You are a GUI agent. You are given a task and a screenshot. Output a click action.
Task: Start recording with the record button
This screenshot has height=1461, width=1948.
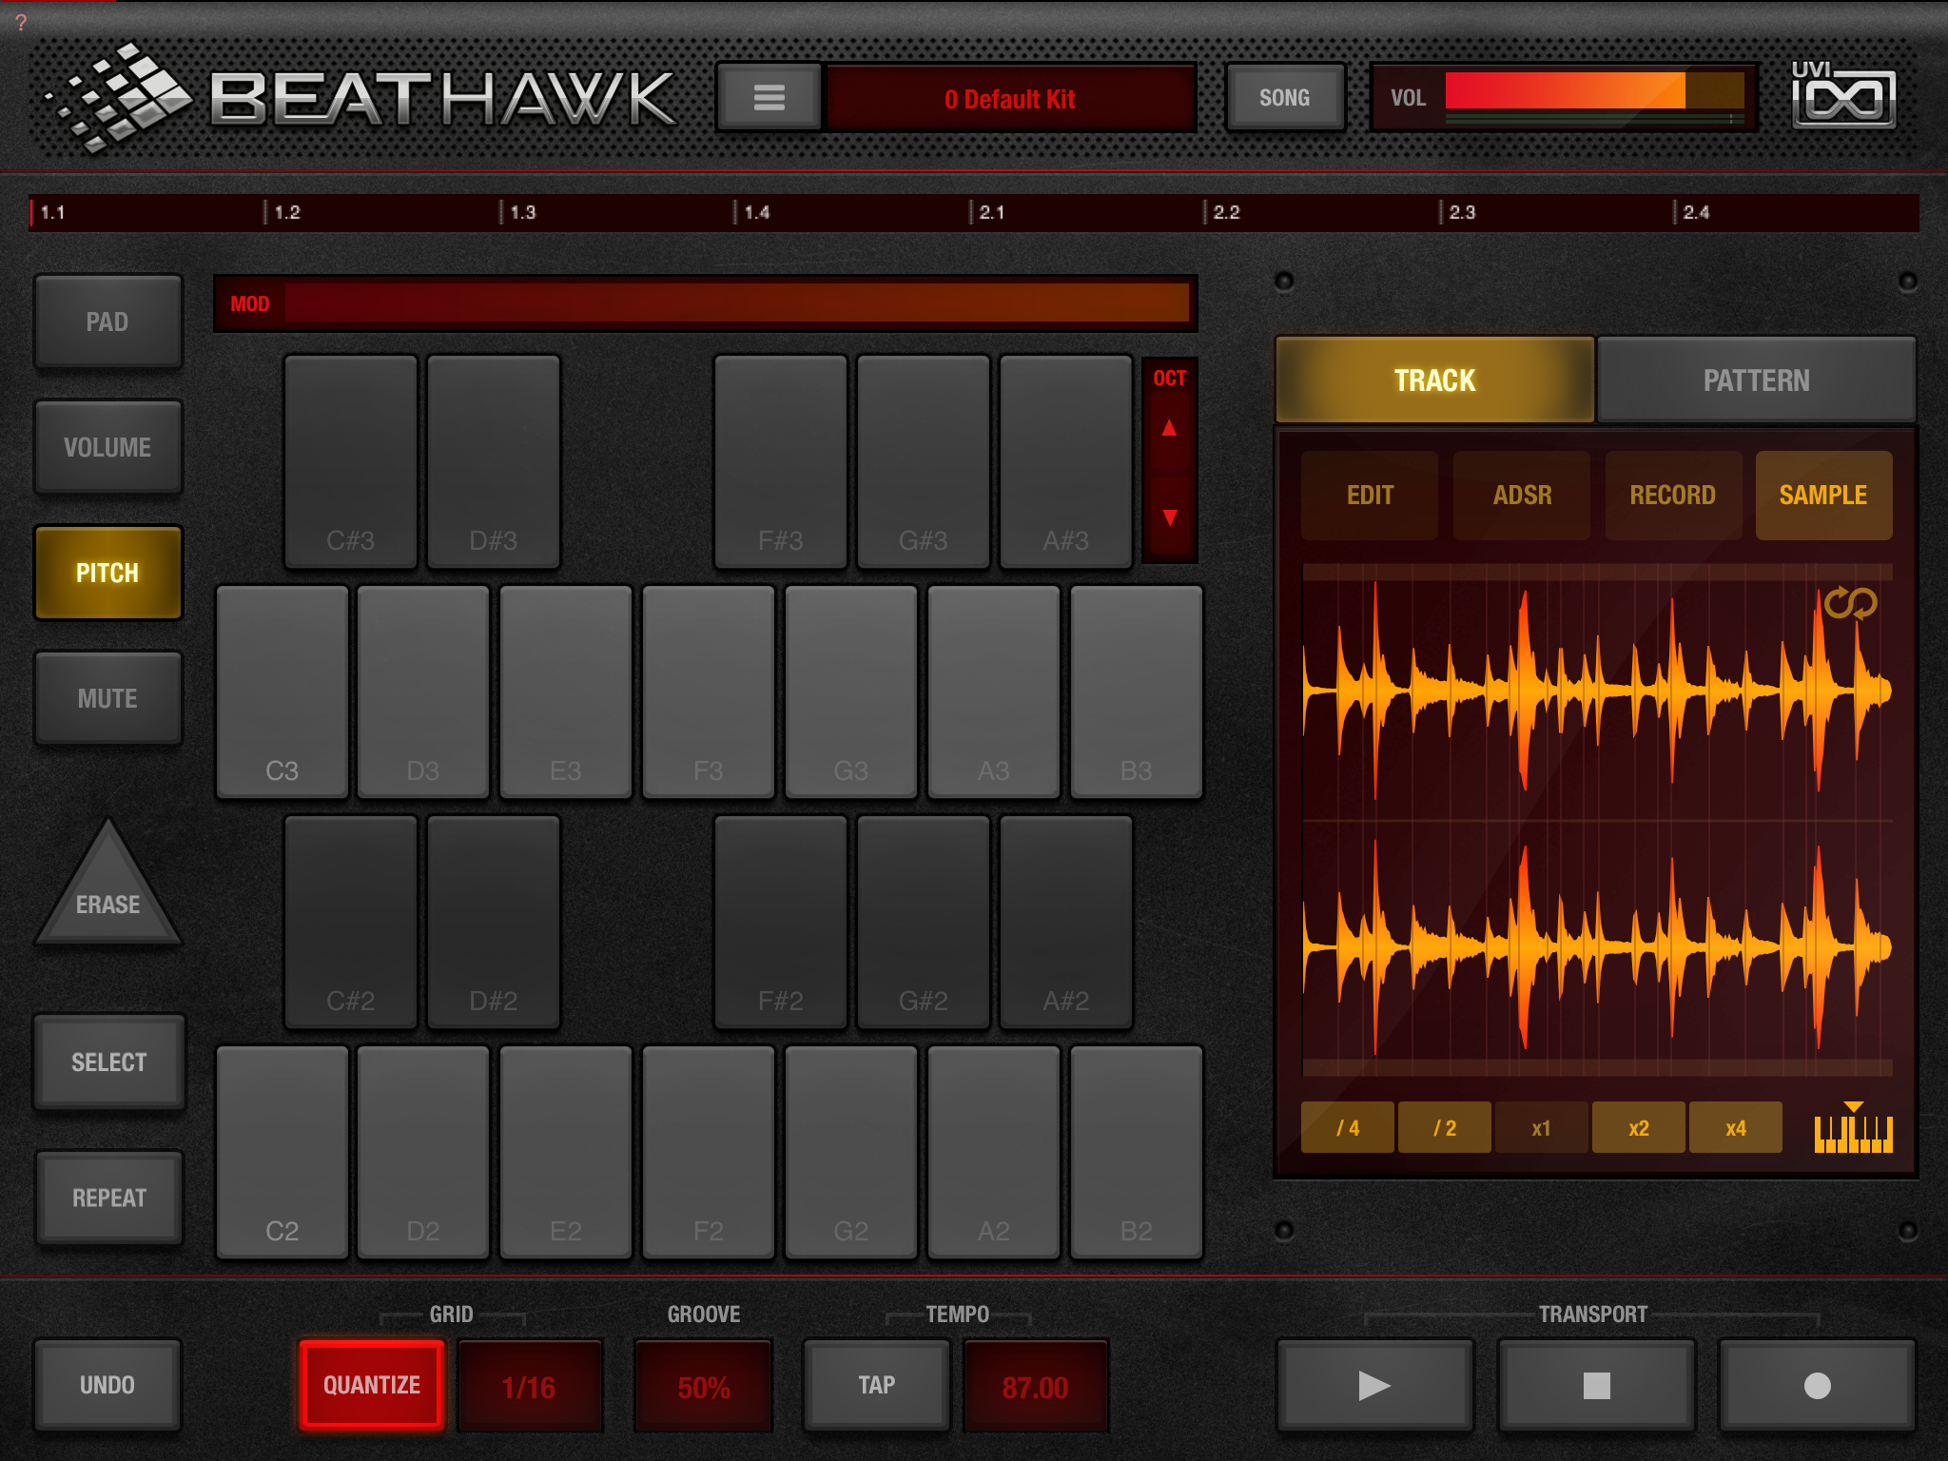[x=1817, y=1385]
